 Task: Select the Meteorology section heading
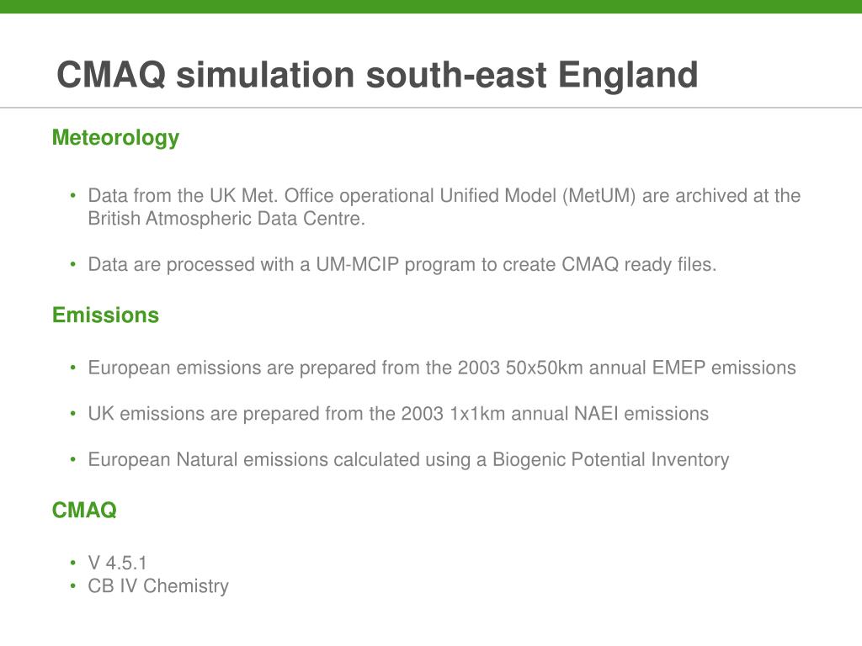coord(115,138)
